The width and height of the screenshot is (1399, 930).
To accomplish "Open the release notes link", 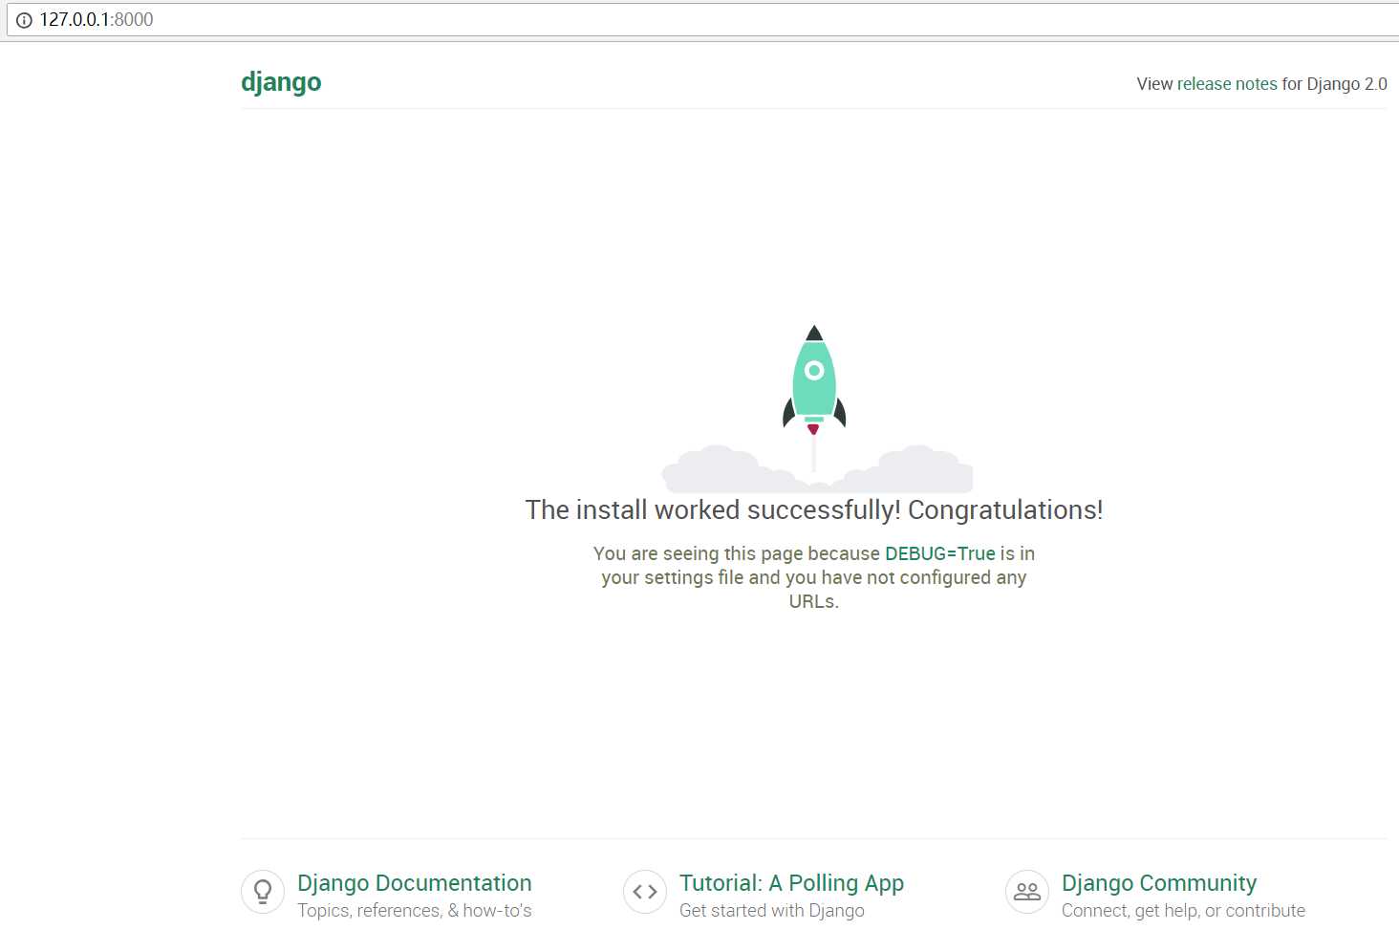I will click(1227, 84).
